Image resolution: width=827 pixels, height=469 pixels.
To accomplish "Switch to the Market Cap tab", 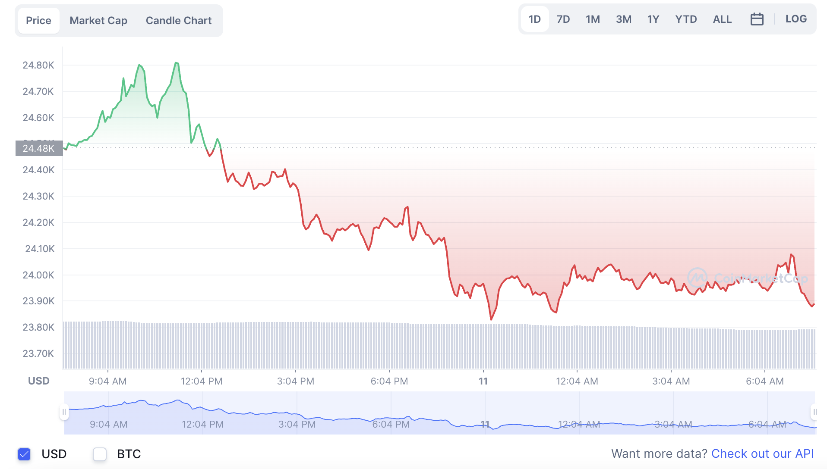I will (x=98, y=21).
